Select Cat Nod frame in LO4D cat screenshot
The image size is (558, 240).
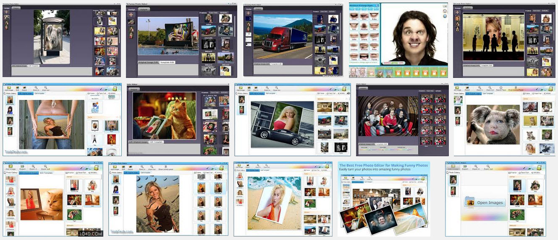[x=74, y=201]
